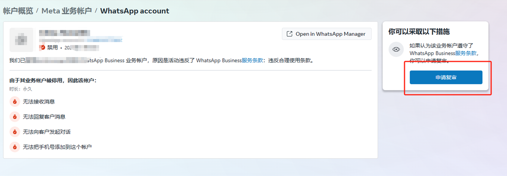507x176 pixels.
Task: Click the 违反合理使用条款 text
Action: (x=290, y=60)
